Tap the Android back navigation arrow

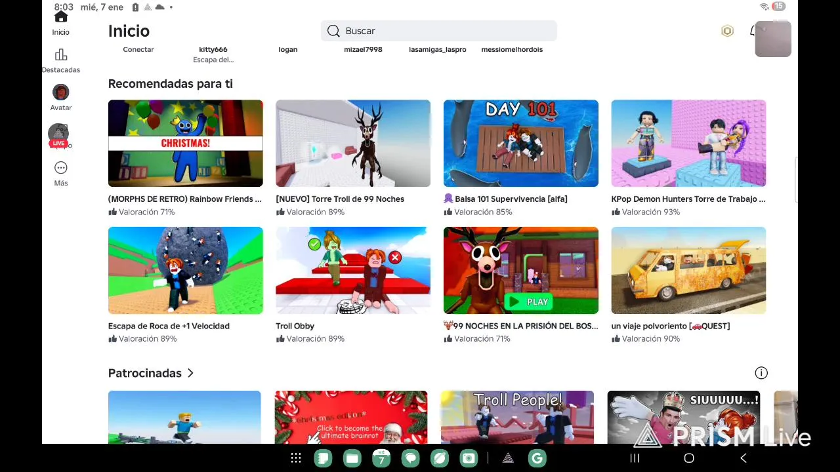(x=744, y=458)
